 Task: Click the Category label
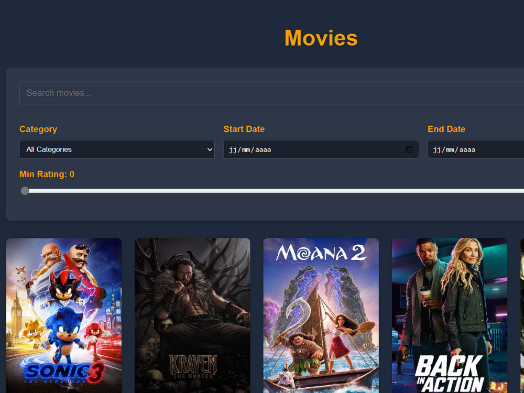click(38, 129)
